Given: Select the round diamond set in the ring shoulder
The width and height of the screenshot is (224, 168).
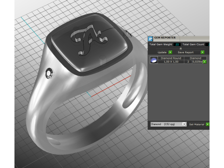Looking at the screenshot, I should [49, 73].
